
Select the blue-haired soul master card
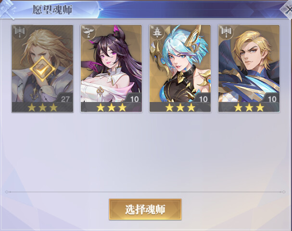pos(180,68)
